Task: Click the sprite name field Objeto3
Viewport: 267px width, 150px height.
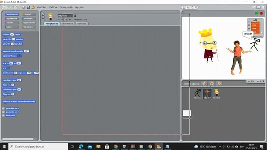Action: click(65, 16)
